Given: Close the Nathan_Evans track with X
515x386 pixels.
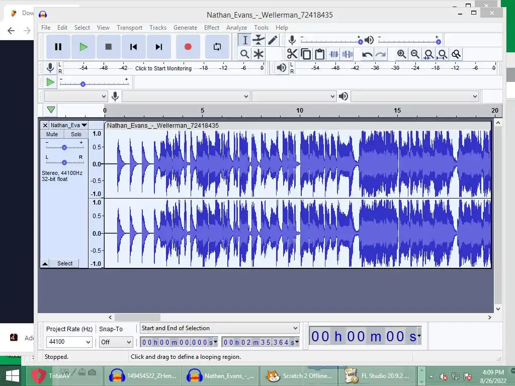Looking at the screenshot, I should pos(45,125).
